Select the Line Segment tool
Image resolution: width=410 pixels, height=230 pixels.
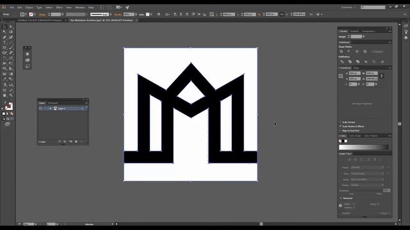(x=11, y=43)
